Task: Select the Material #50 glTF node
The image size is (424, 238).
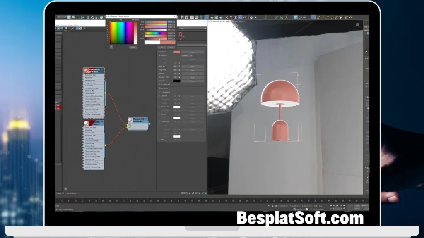Action: 94,70
